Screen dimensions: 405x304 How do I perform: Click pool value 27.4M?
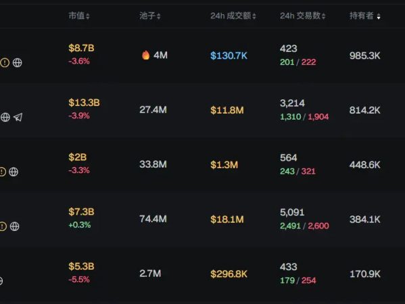point(153,110)
